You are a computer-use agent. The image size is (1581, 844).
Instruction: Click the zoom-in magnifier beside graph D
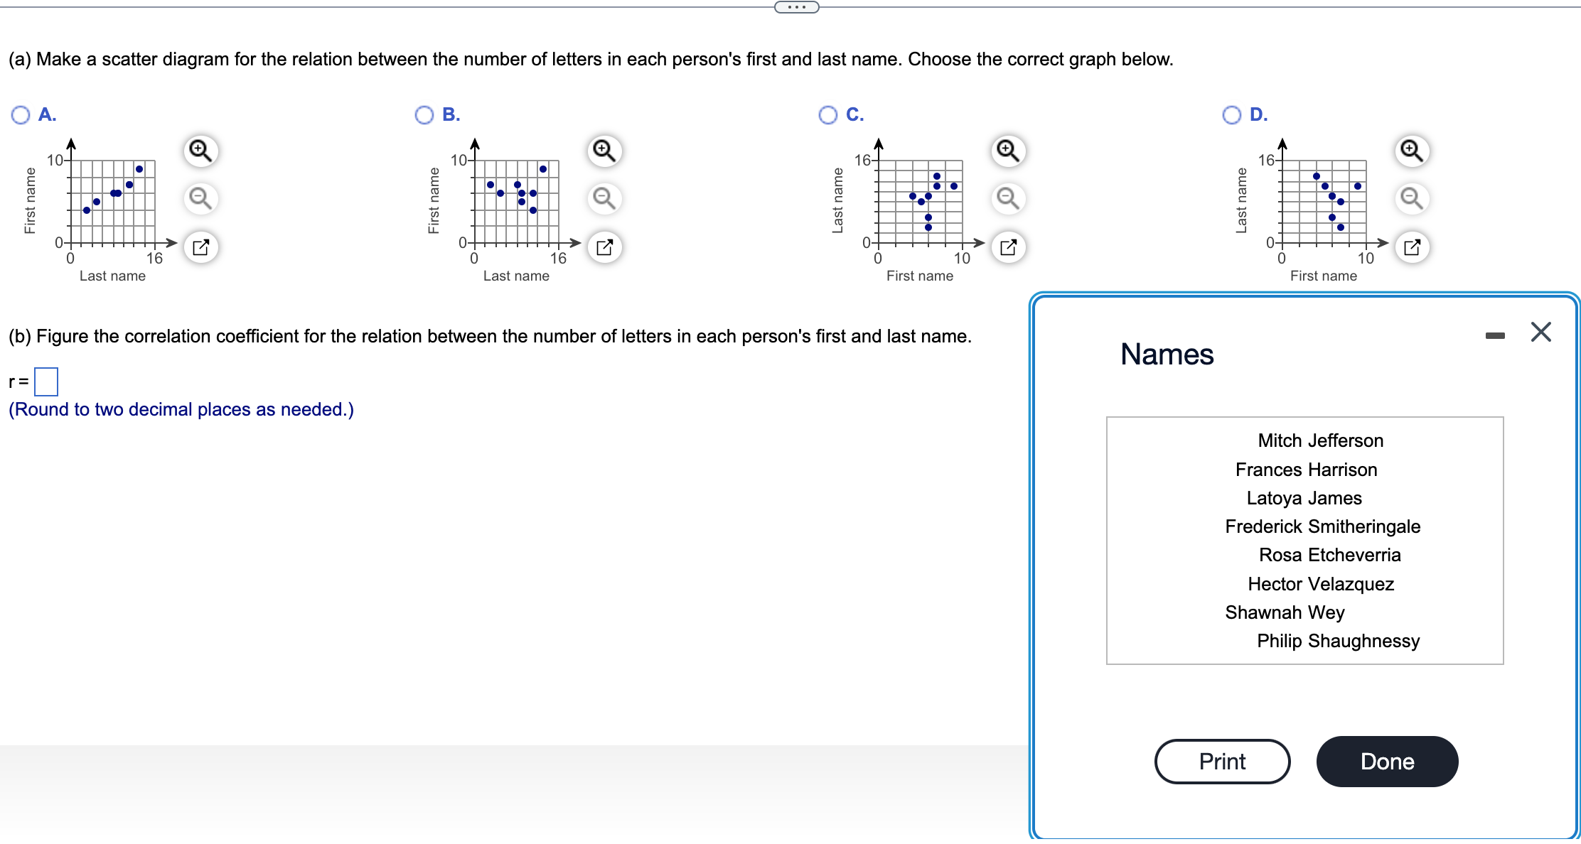(1410, 150)
